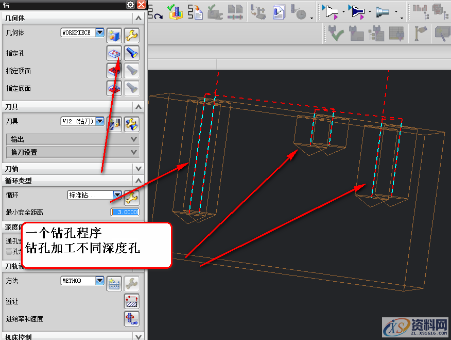451x340 pixels.
Task: Click the Specify Bottom Surface (指定底面) icon
Action: click(x=114, y=88)
